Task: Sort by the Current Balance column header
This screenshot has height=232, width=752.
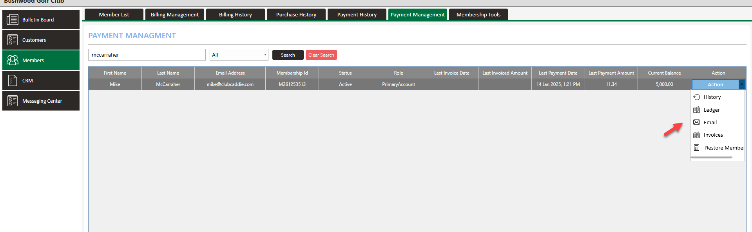Action: [664, 73]
